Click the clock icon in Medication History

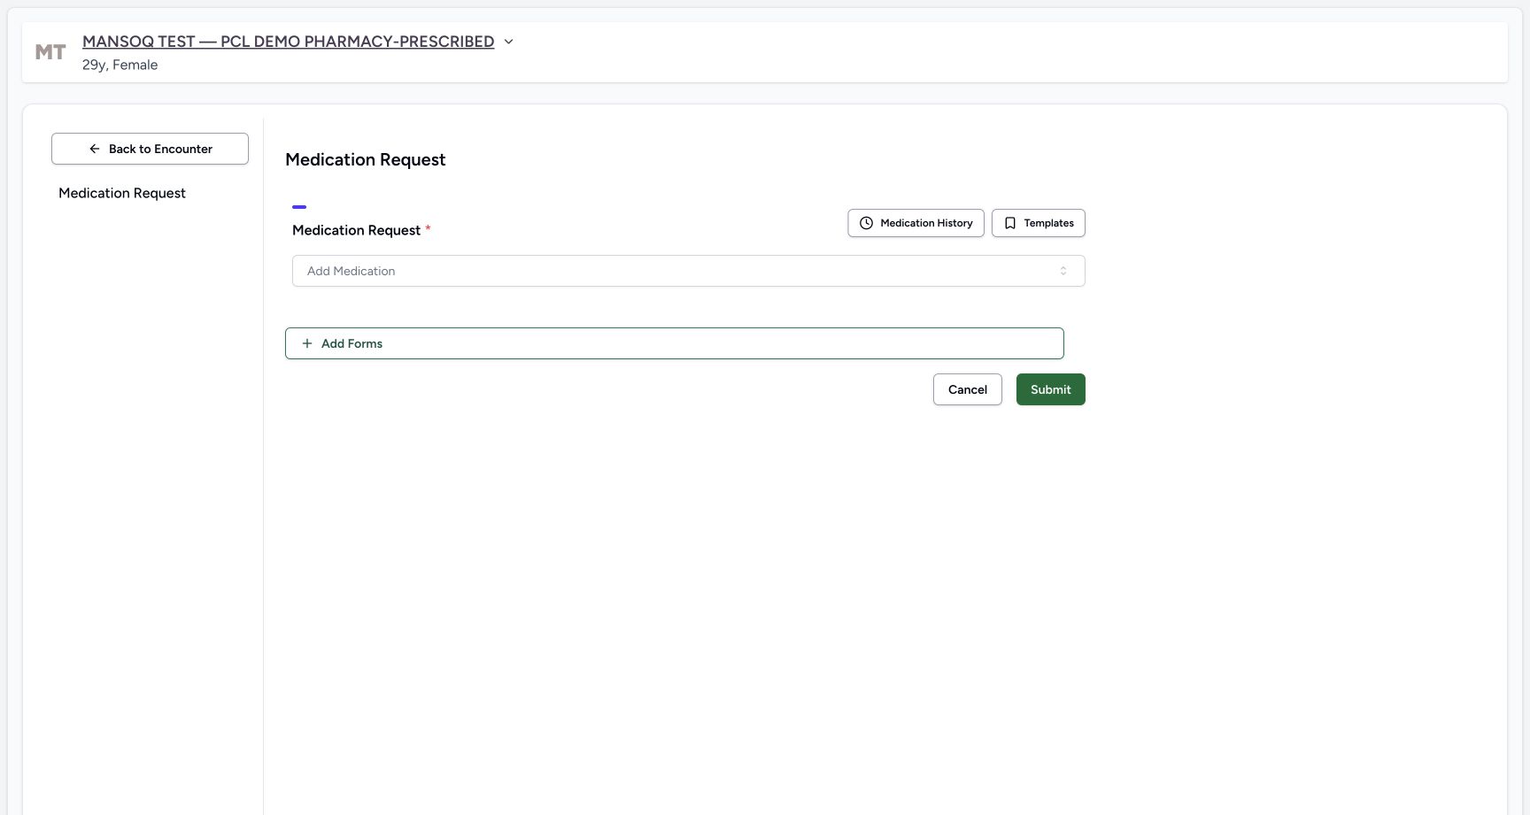(866, 223)
